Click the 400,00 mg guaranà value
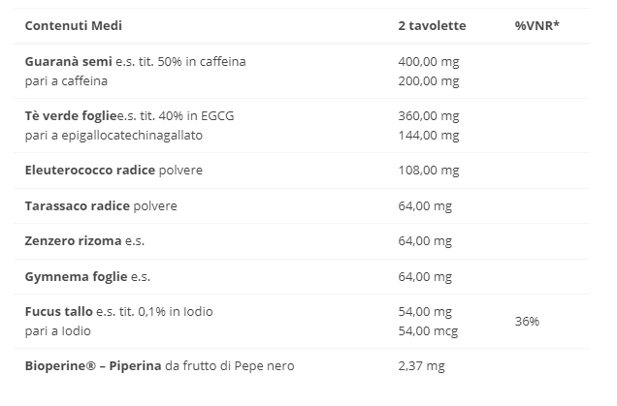The height and width of the screenshot is (406, 617). pyautogui.click(x=429, y=62)
